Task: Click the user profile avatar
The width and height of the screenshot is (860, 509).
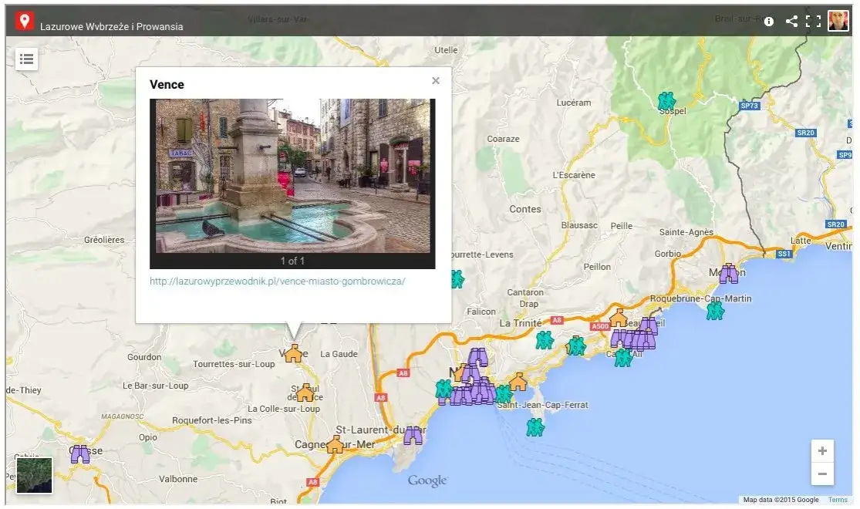Action: click(838, 21)
